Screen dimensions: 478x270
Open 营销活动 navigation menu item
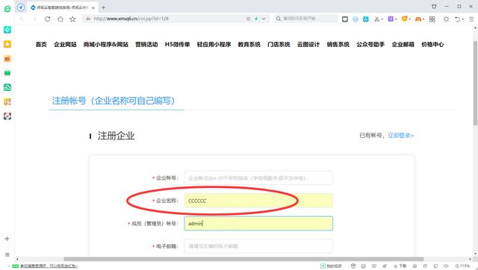tap(146, 45)
